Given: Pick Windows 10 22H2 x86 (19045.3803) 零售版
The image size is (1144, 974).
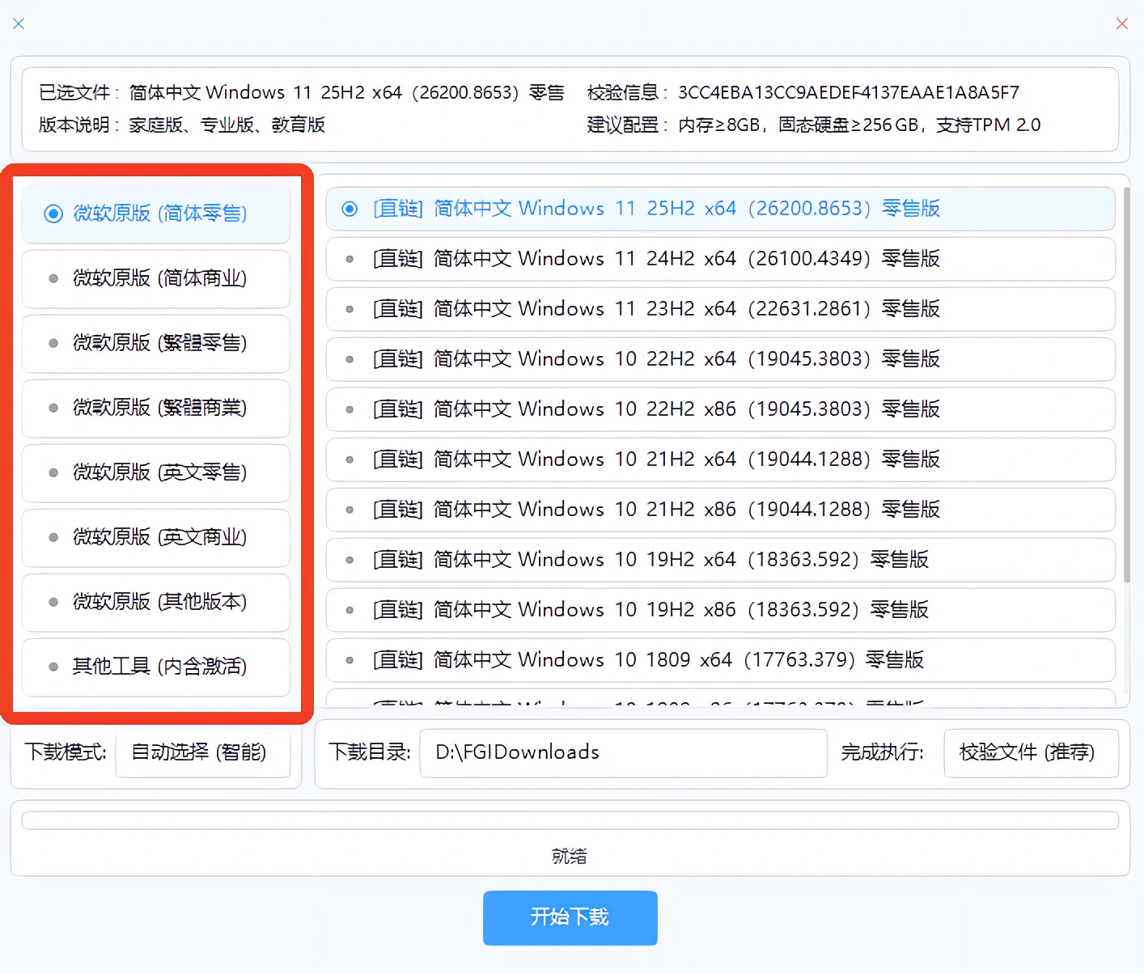Looking at the screenshot, I should [721, 409].
